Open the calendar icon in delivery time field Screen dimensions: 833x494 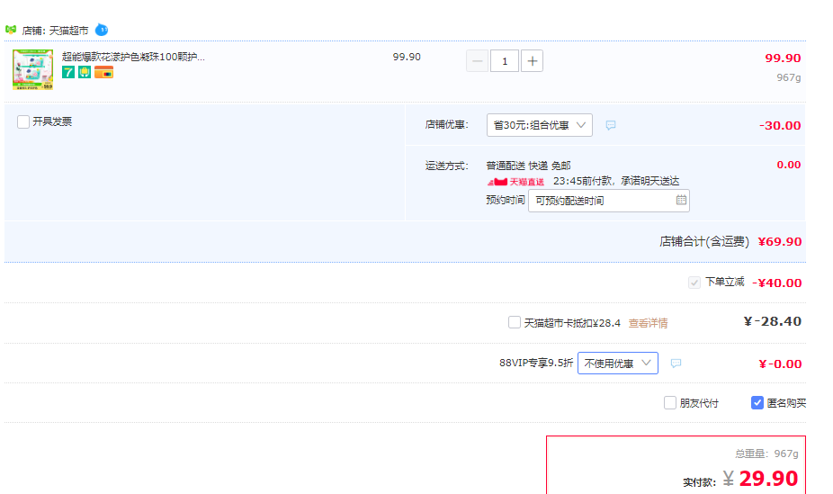click(681, 201)
